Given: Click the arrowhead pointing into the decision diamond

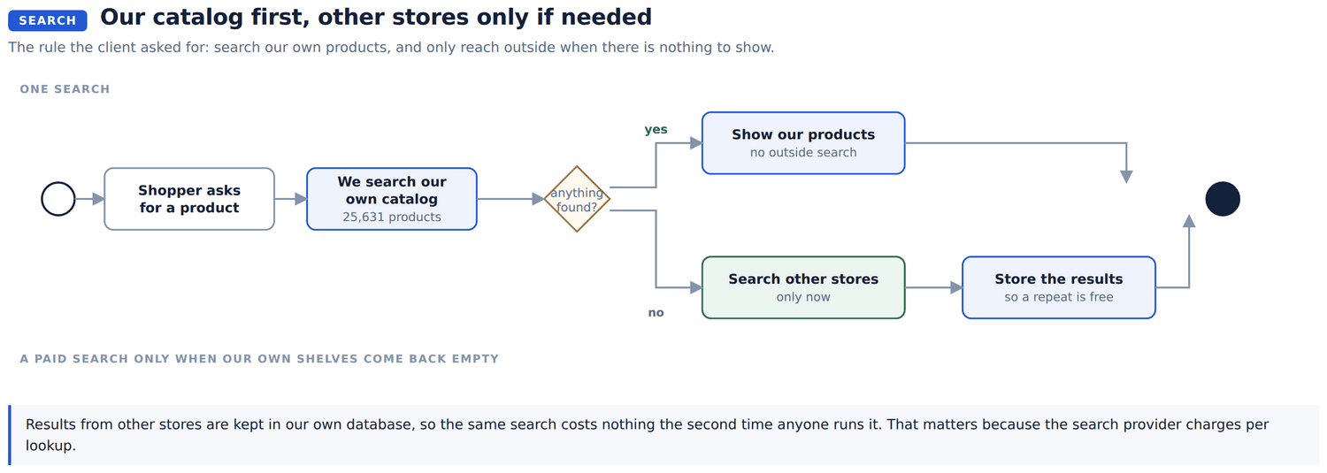Looking at the screenshot, I should click(538, 199).
